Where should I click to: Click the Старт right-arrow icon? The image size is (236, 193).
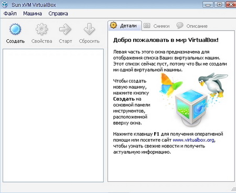point(65,29)
